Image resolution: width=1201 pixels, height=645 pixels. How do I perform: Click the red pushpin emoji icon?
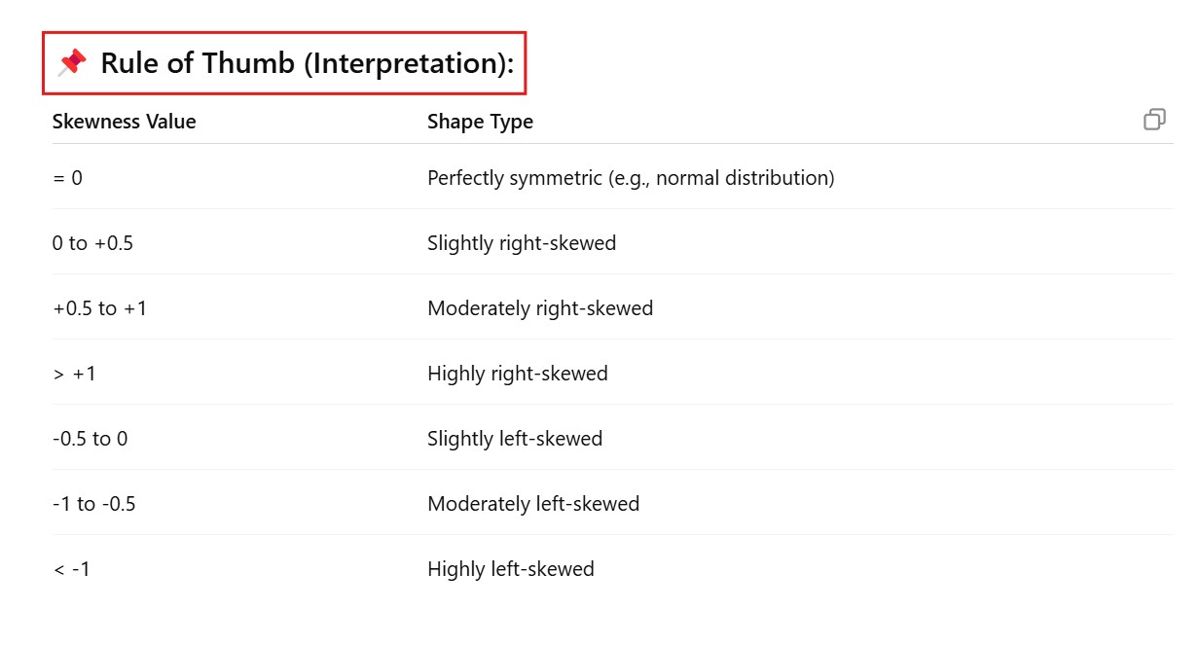[x=72, y=63]
